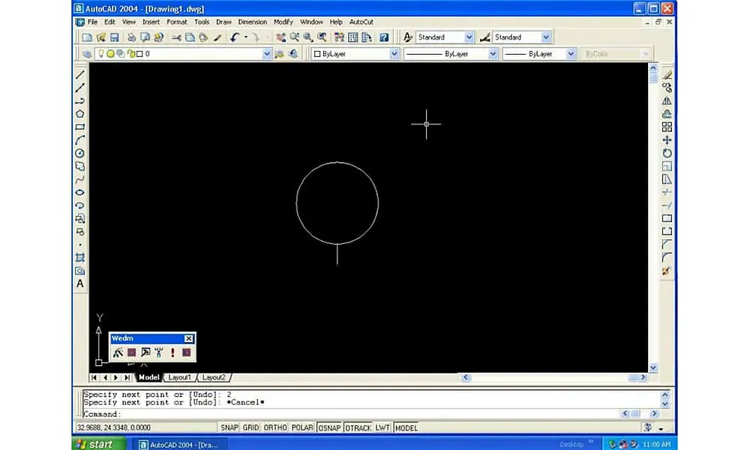The height and width of the screenshot is (450, 750).
Task: Expand the ByLayer lineweight dropdown
Action: (x=571, y=54)
